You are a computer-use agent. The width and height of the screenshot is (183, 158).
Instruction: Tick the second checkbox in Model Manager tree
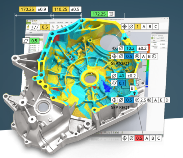[29, 47]
